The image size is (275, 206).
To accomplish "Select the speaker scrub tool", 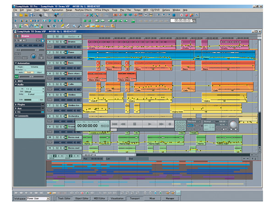I will pyautogui.click(x=75, y=26).
